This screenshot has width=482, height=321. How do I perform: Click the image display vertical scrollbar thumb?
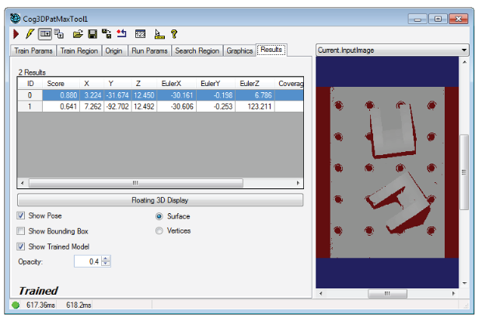click(x=464, y=172)
